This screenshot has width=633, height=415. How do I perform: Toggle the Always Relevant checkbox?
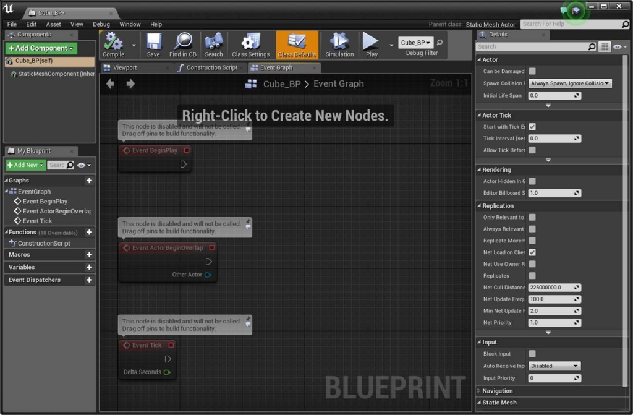point(532,229)
